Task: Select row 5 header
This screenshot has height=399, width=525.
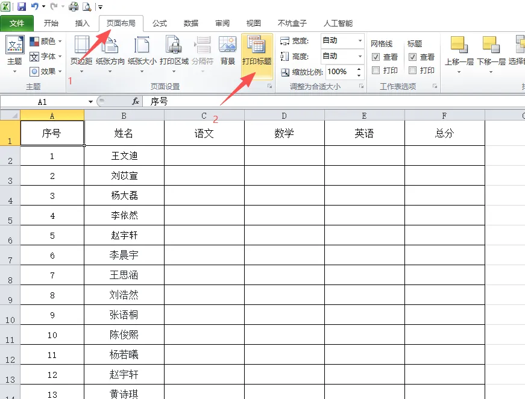Action: 10,216
